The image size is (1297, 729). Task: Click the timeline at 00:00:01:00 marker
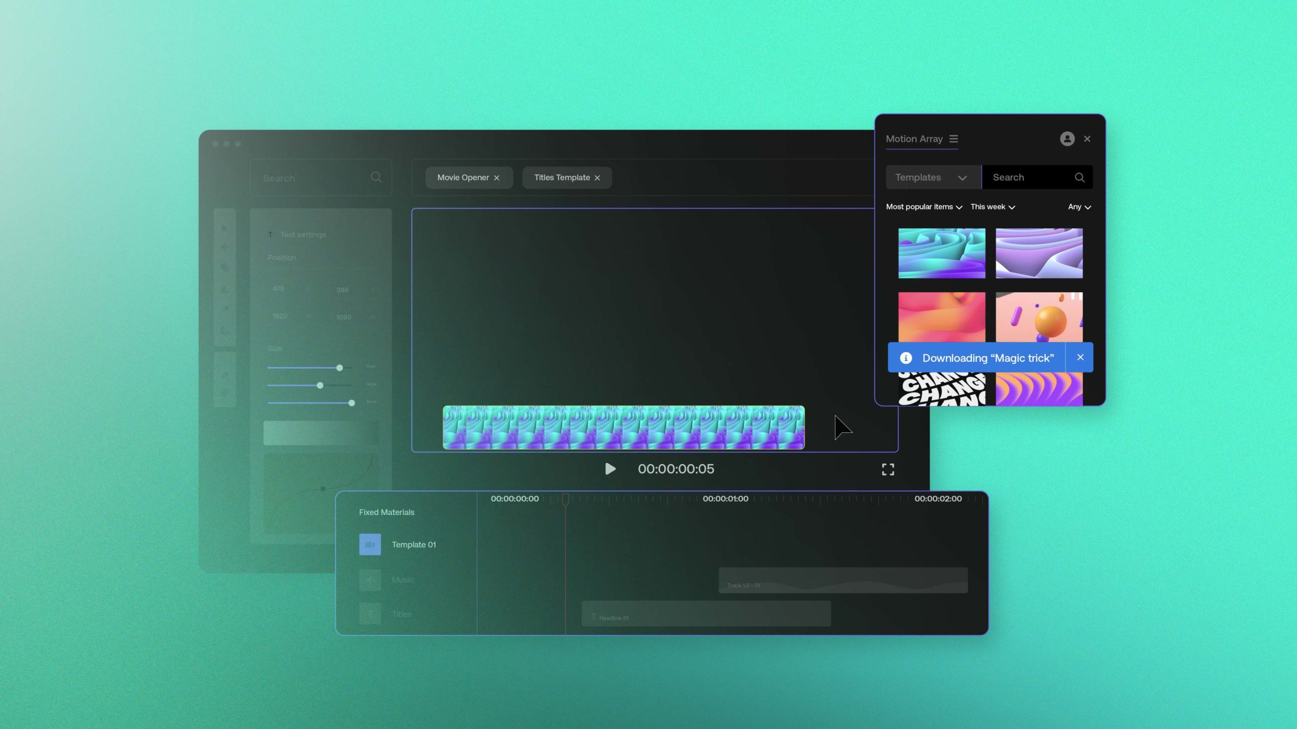[725, 498]
